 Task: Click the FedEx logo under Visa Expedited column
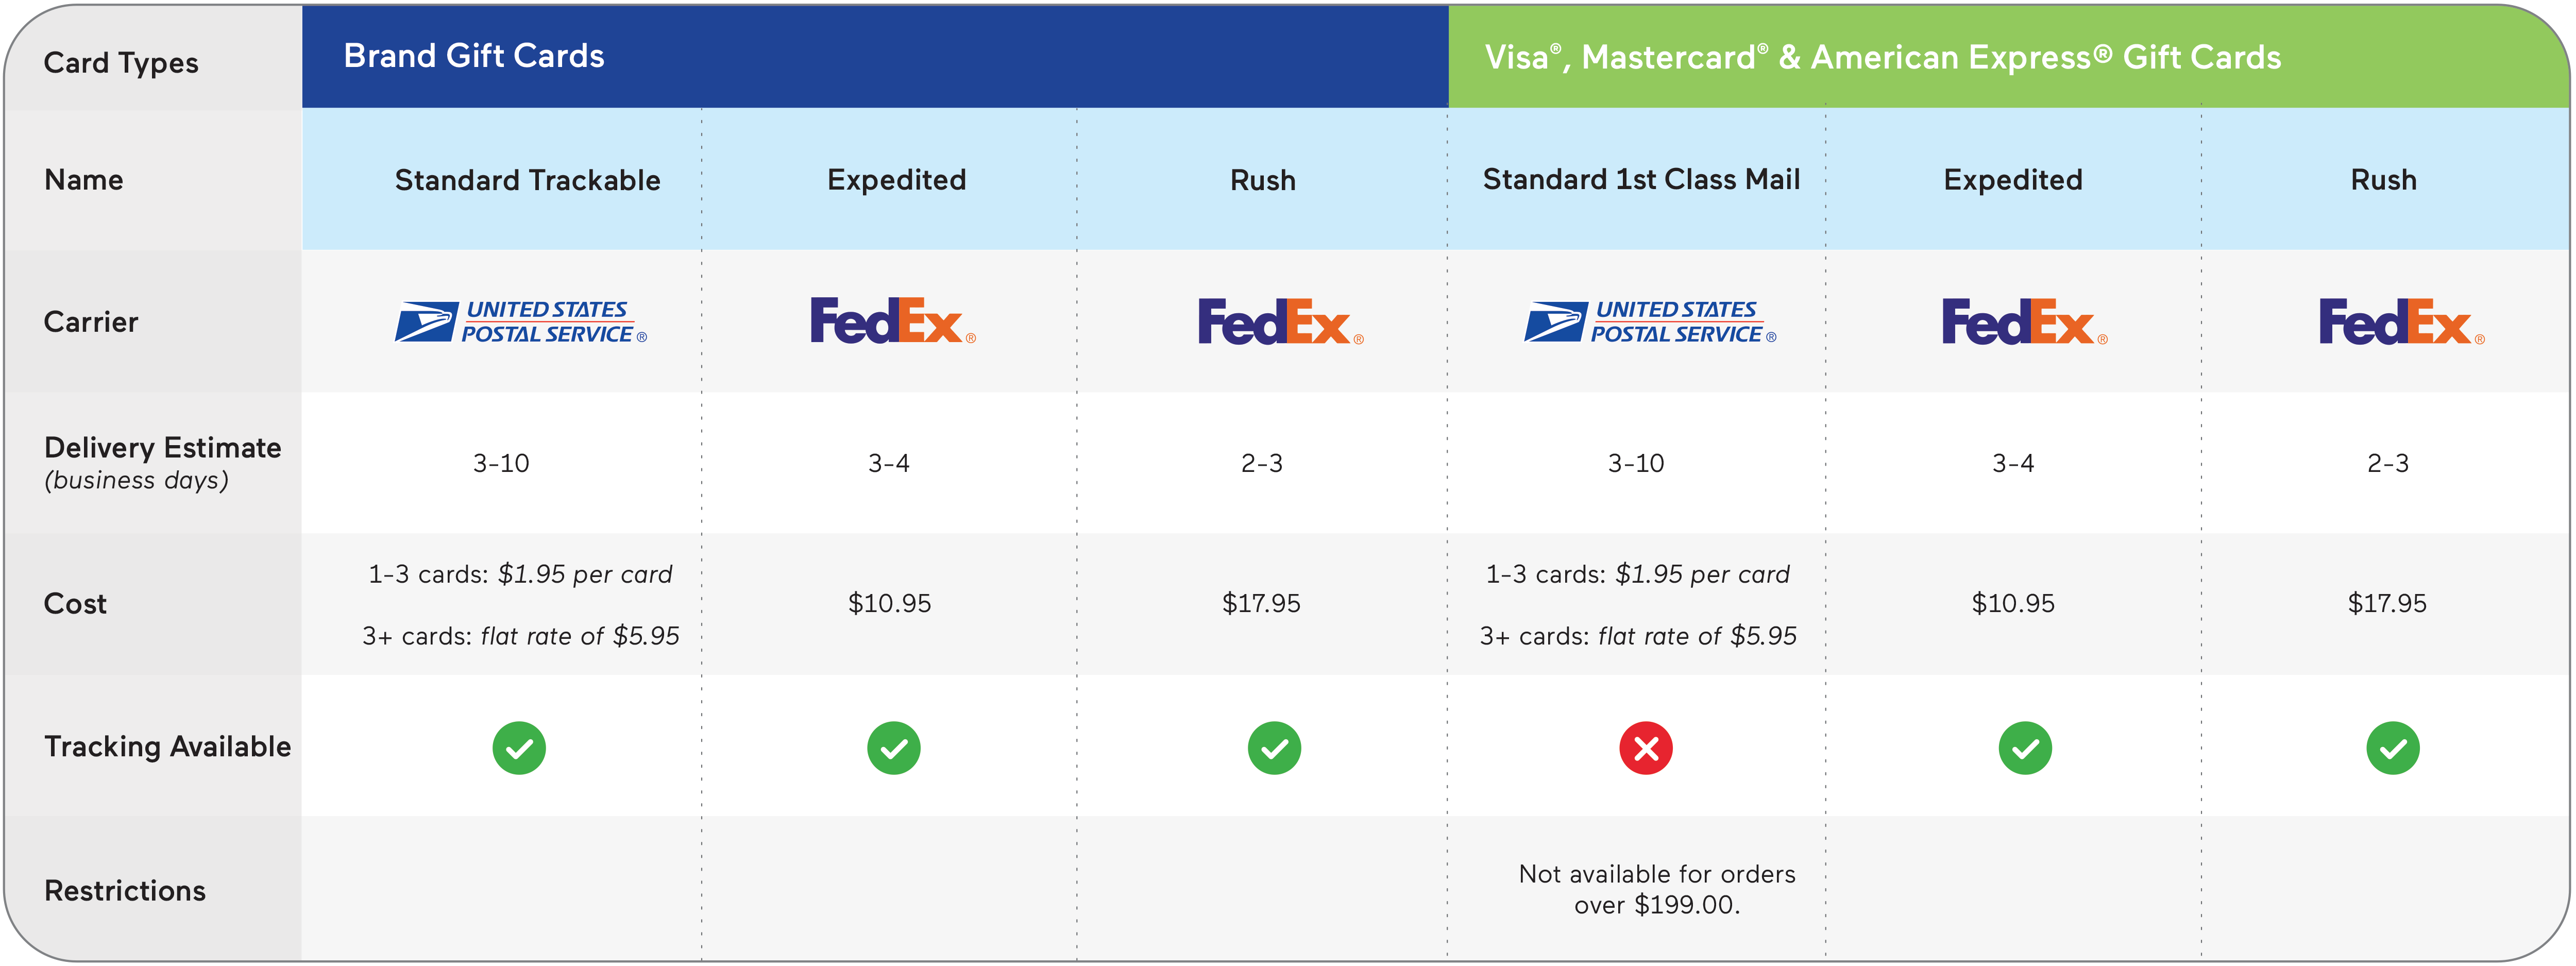point(2024,322)
